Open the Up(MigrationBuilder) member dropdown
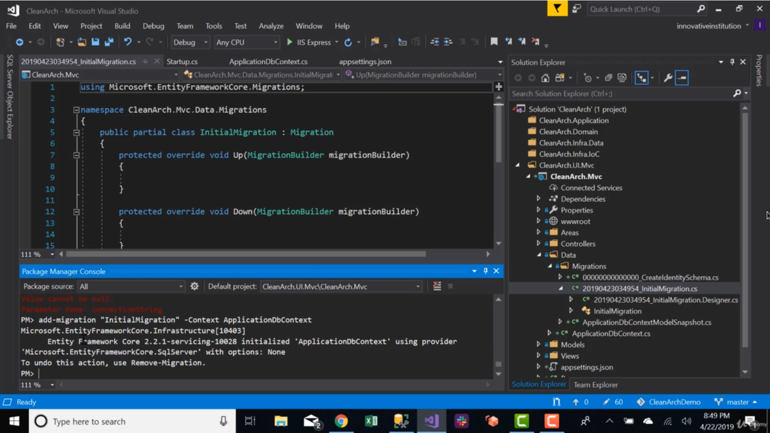 point(424,74)
